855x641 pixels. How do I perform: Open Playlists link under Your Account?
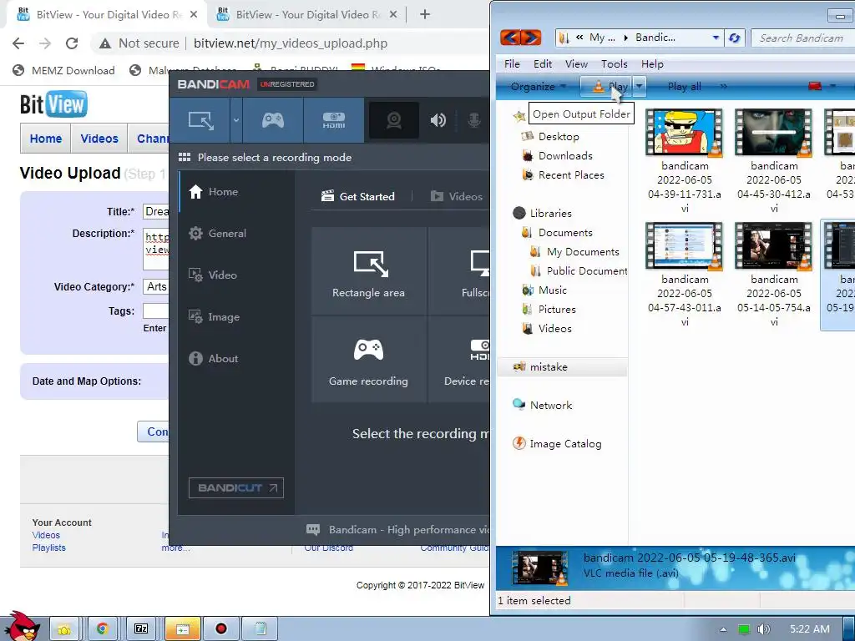pos(48,548)
